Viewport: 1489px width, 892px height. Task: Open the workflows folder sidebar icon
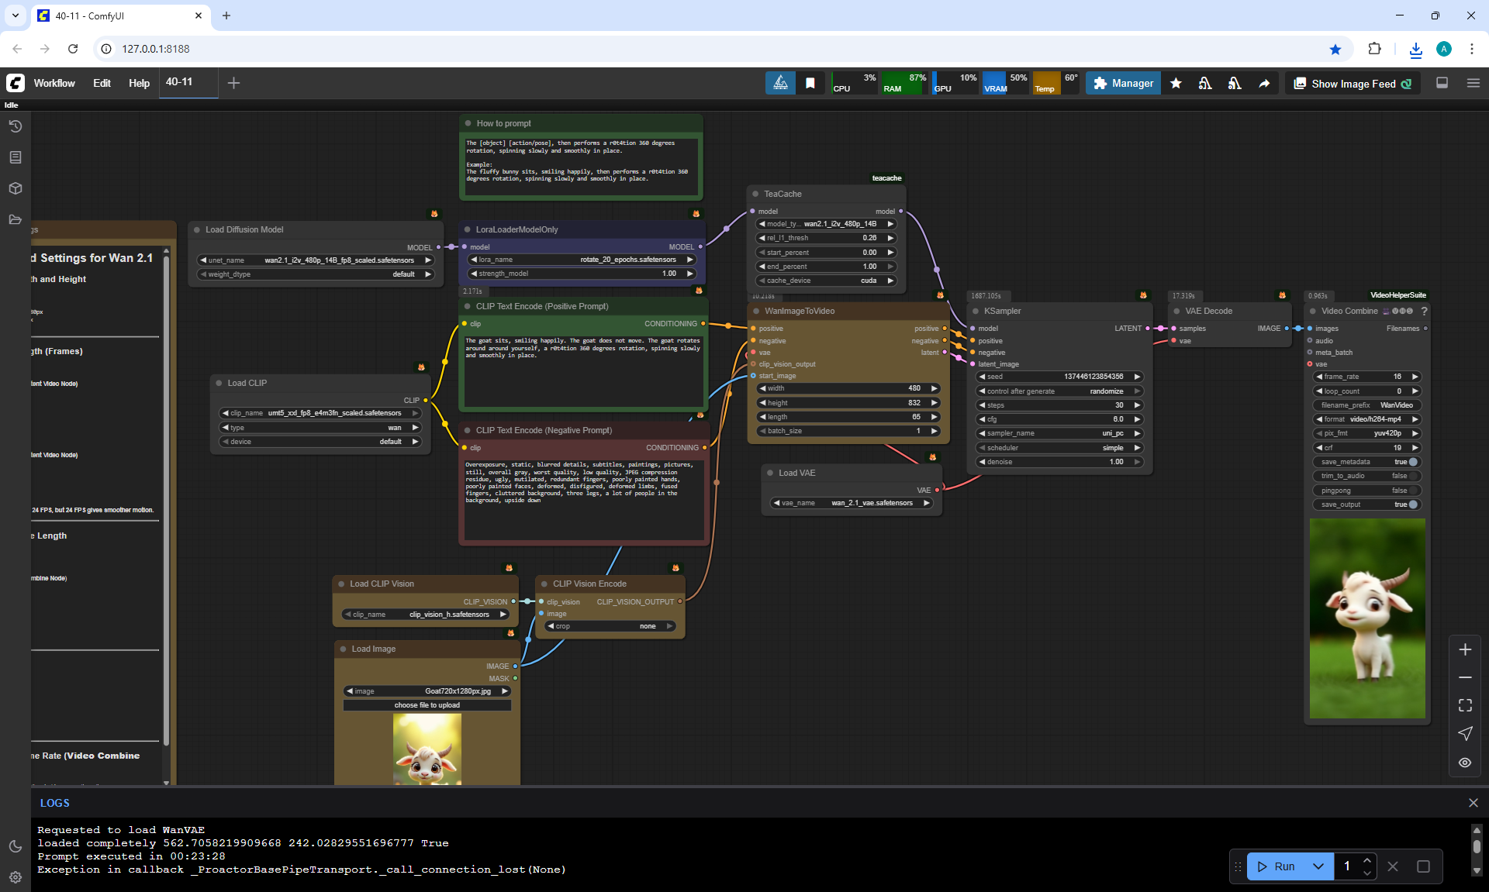pos(15,219)
